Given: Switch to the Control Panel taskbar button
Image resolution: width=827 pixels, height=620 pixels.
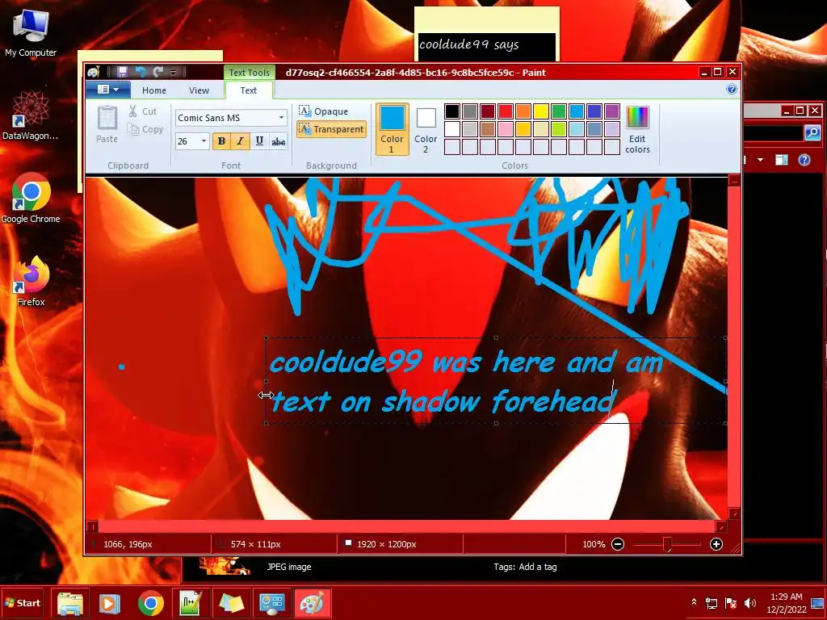Looking at the screenshot, I should 271,603.
